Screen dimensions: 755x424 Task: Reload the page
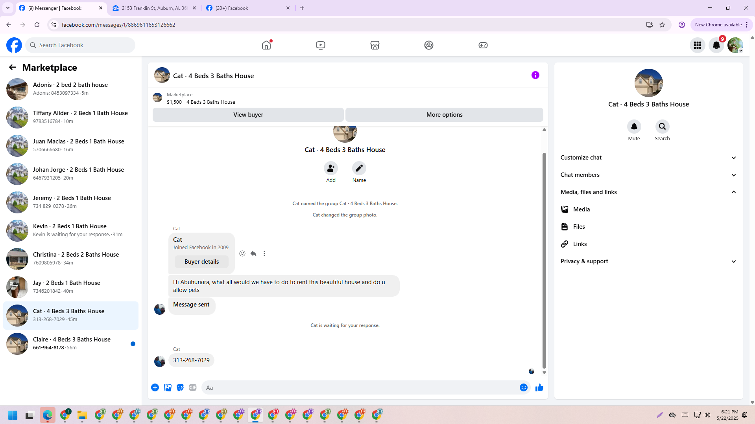(37, 25)
